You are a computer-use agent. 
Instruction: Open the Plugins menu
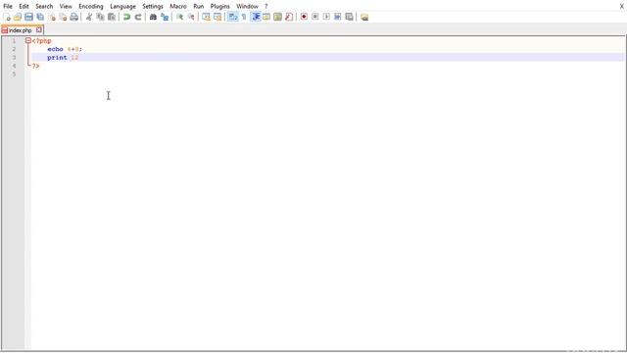point(219,7)
